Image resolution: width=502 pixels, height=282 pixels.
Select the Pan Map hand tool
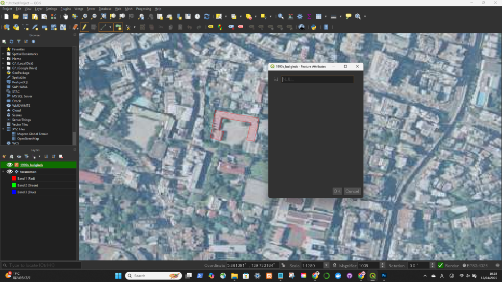coord(66,16)
